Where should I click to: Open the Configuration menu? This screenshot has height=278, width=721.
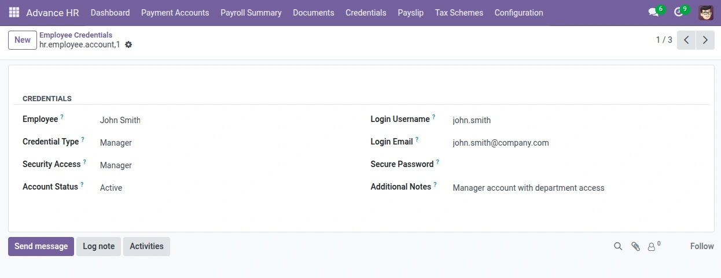click(519, 13)
